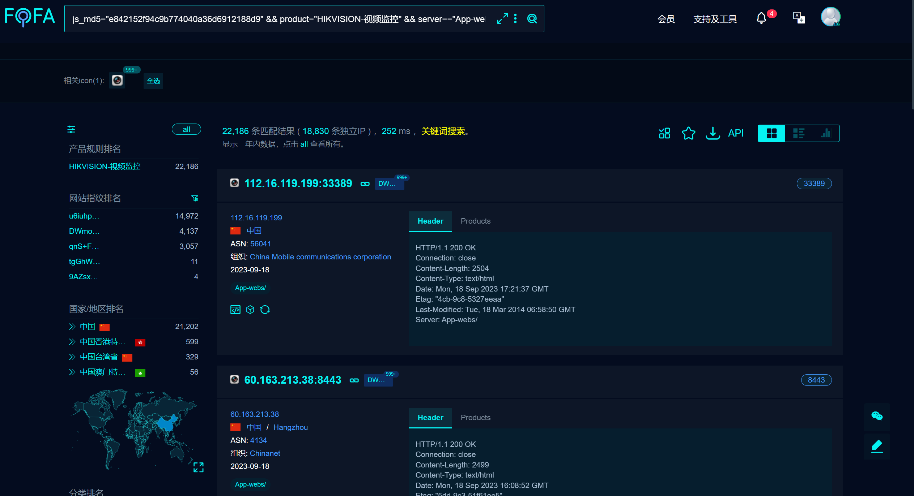Select the Header tab on the second result

430,418
